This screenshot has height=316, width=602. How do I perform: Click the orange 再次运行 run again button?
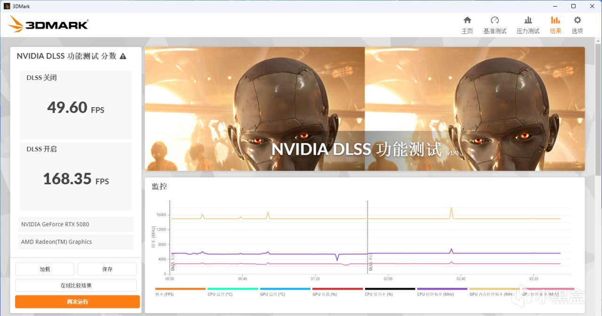pyautogui.click(x=77, y=301)
